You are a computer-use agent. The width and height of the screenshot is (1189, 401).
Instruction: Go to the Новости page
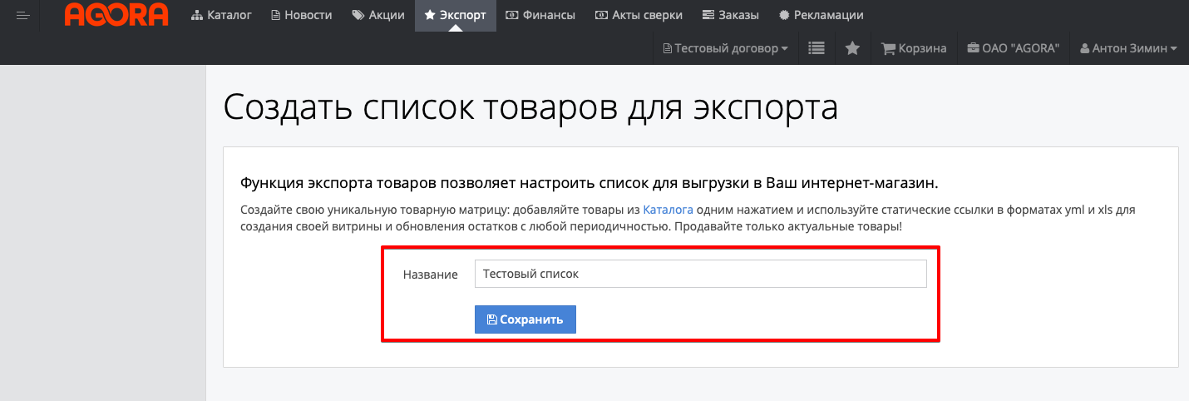301,15
